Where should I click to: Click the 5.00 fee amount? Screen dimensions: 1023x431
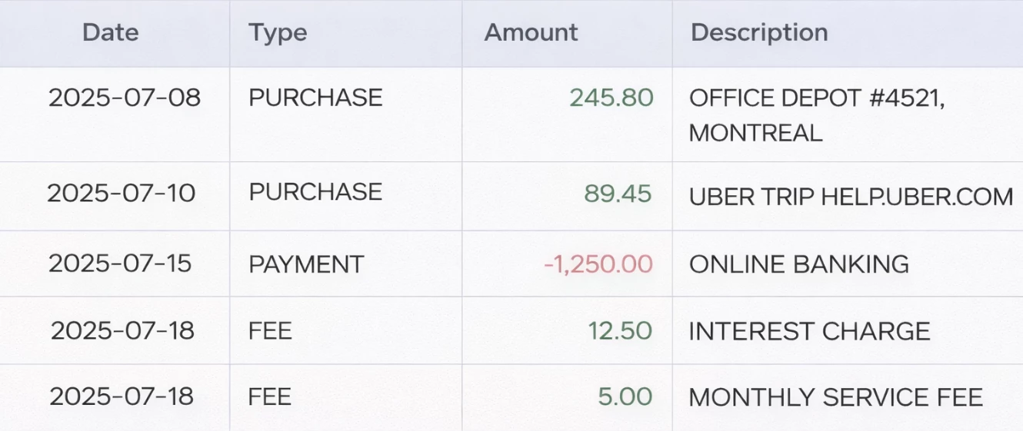point(625,397)
